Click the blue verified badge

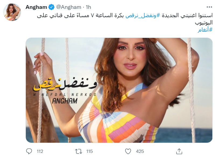pyautogui.click(x=52, y=7)
